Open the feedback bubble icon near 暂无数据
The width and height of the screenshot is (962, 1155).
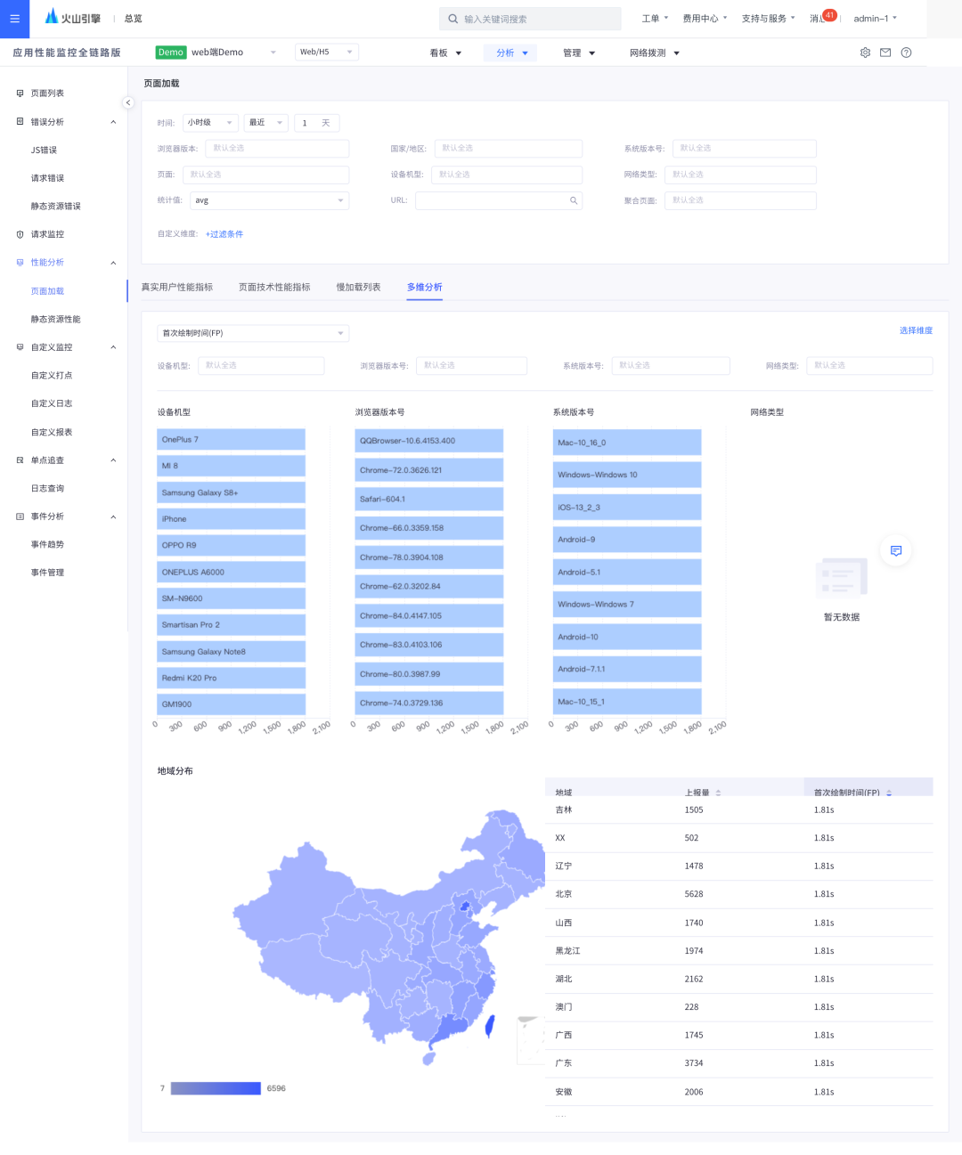(x=895, y=550)
